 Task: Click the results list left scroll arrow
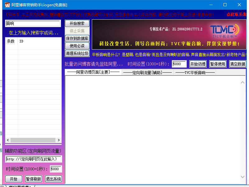coord(8,140)
